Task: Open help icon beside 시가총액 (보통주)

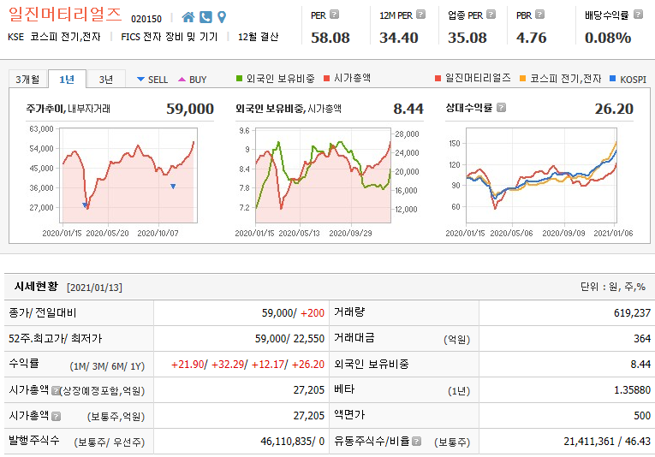Action: [57, 416]
